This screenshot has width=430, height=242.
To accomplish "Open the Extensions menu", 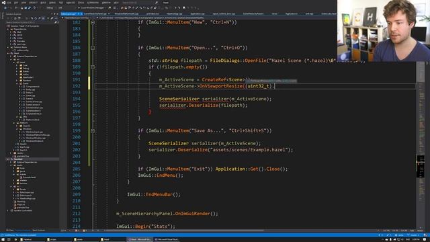I will point(93,3).
